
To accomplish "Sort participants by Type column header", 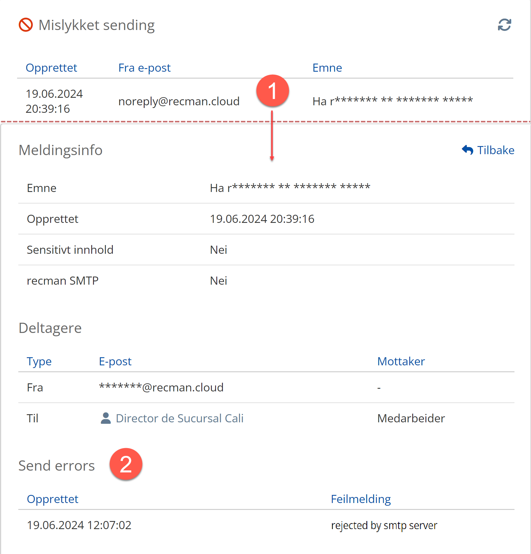I will click(x=39, y=361).
